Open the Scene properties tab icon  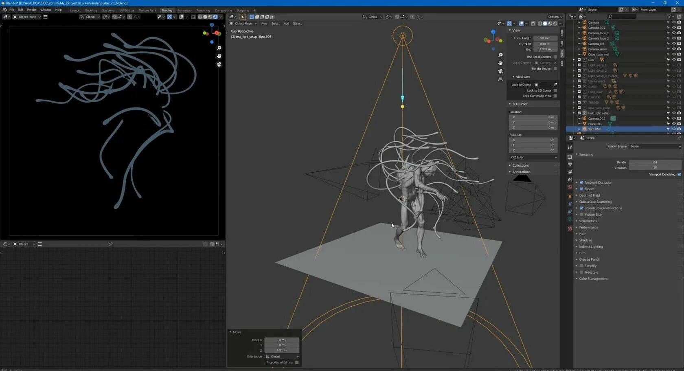(570, 180)
